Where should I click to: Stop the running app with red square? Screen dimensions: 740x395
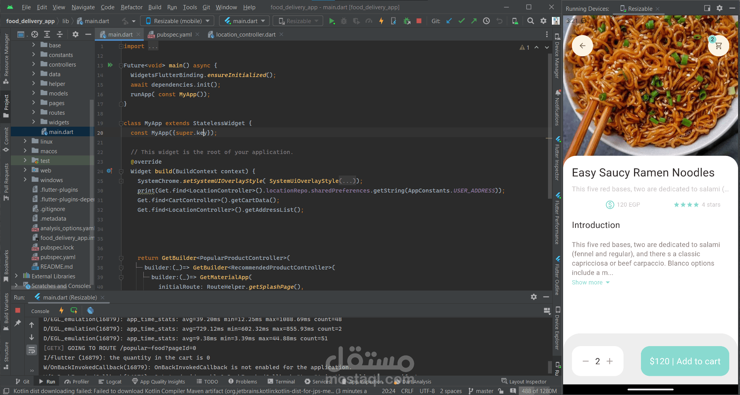point(419,21)
